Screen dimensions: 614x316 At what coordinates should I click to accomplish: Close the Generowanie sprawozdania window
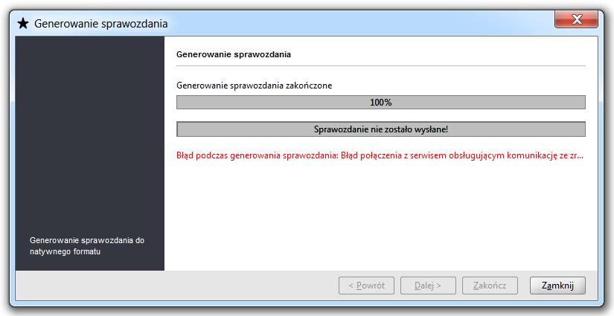[x=576, y=19]
